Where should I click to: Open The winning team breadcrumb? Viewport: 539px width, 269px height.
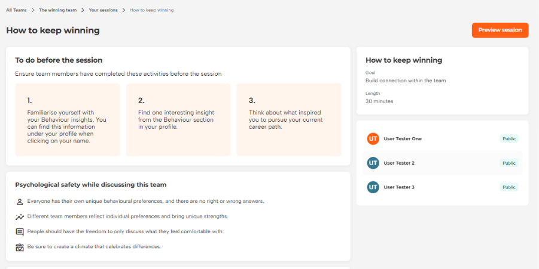(x=58, y=10)
